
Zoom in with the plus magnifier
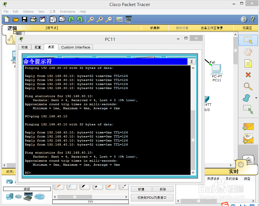[91, 19]
